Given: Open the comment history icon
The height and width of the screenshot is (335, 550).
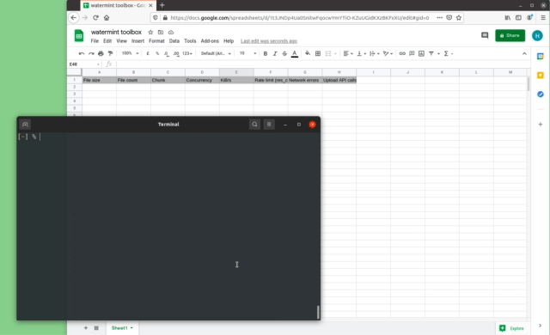Looking at the screenshot, I should pyautogui.click(x=485, y=35).
